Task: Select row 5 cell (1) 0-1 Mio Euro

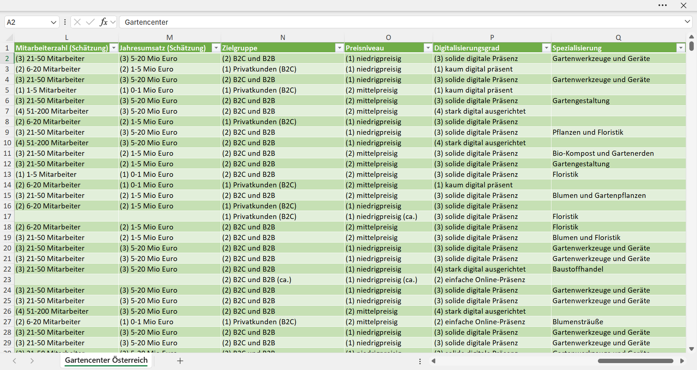Action: 170,90
